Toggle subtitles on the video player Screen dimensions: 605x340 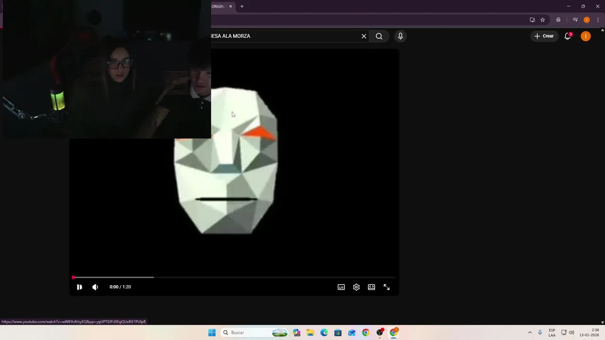(341, 287)
